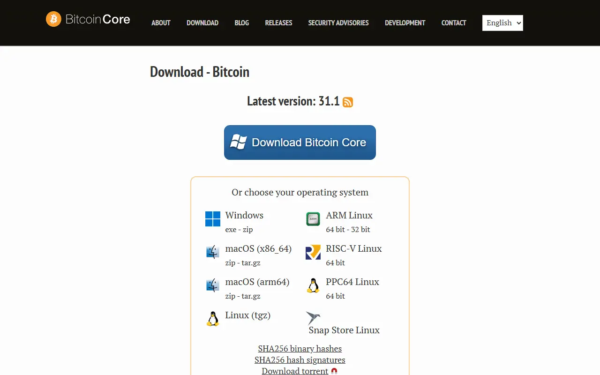This screenshot has width=600, height=375.
Task: Click the "Download - Bitcoin" page heading
Action: pos(200,72)
